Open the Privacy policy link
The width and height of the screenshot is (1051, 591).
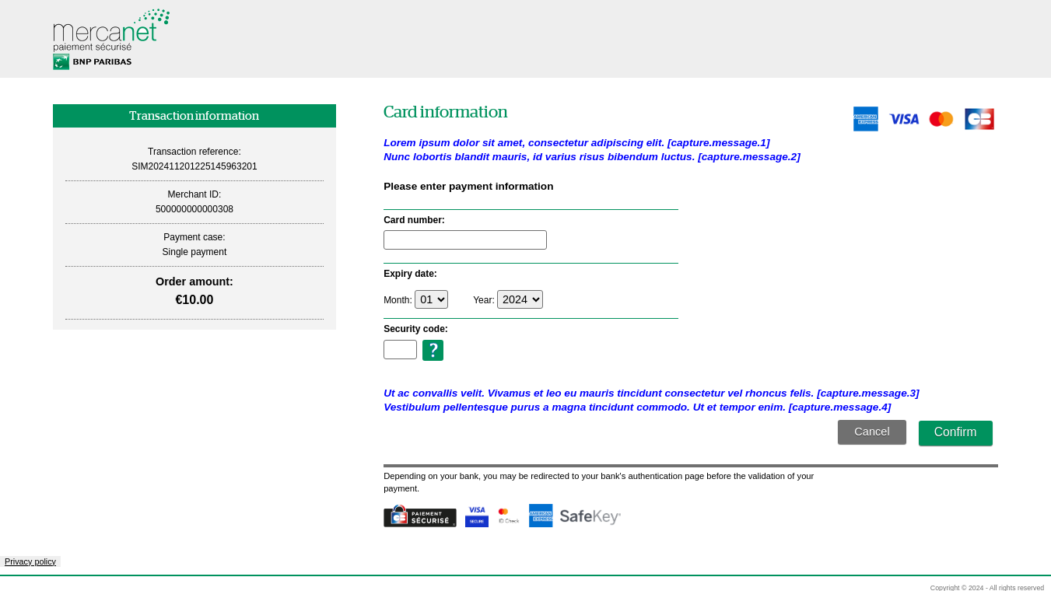pyautogui.click(x=30, y=561)
